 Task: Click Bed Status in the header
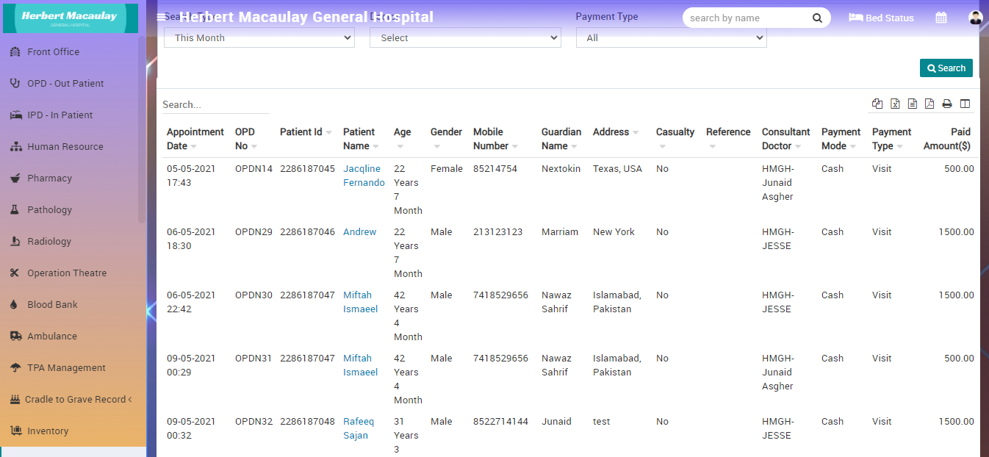click(x=881, y=18)
